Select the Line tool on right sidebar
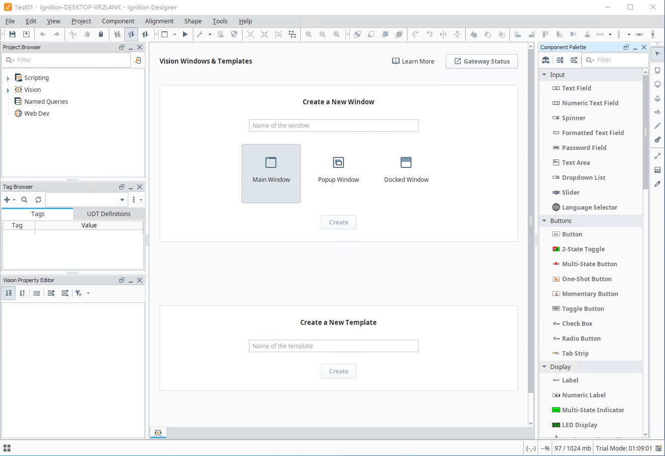Viewport: 665px width, 456px height. click(658, 156)
